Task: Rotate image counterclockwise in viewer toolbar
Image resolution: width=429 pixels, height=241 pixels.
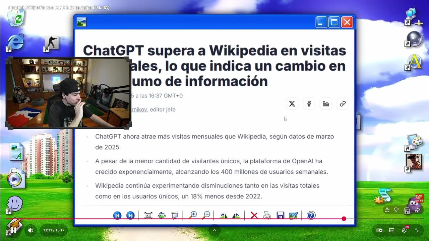Action: (x=236, y=216)
